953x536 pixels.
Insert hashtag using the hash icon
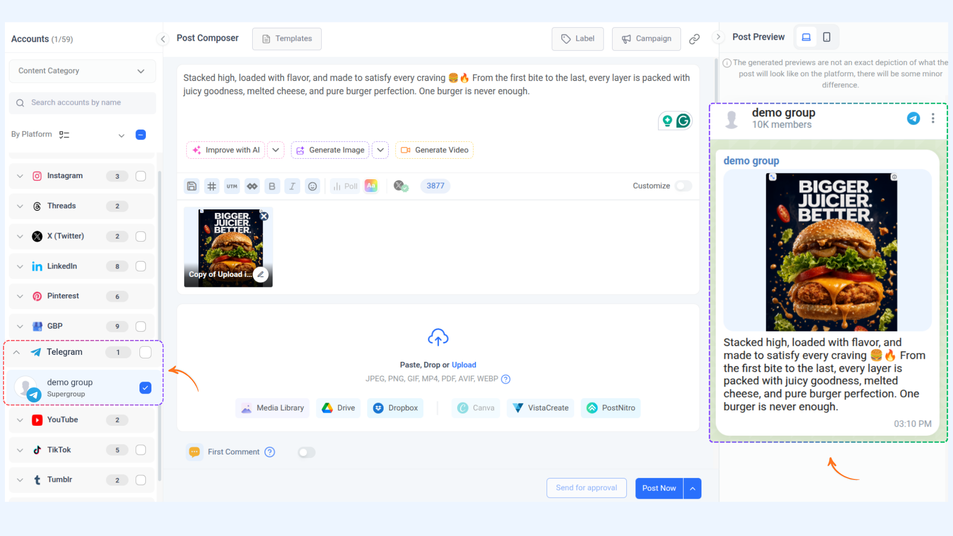[x=212, y=186]
